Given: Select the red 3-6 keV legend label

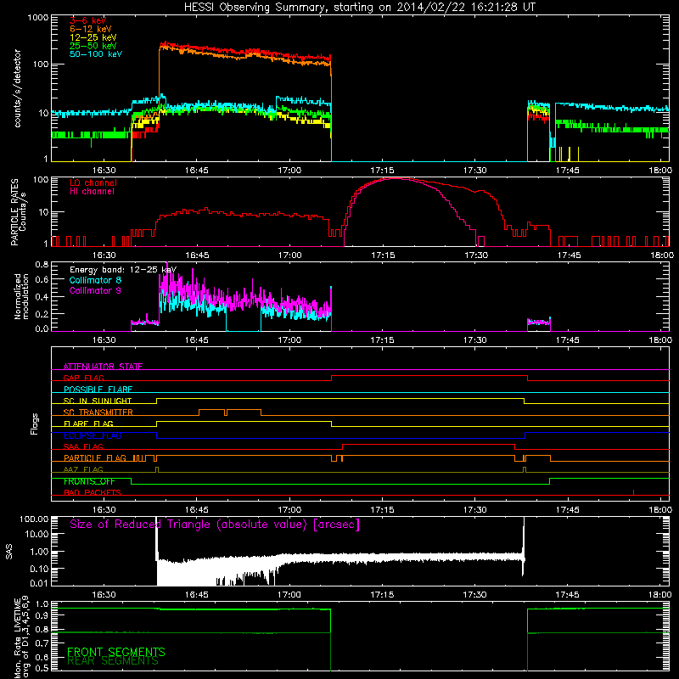Looking at the screenshot, I should click(88, 20).
